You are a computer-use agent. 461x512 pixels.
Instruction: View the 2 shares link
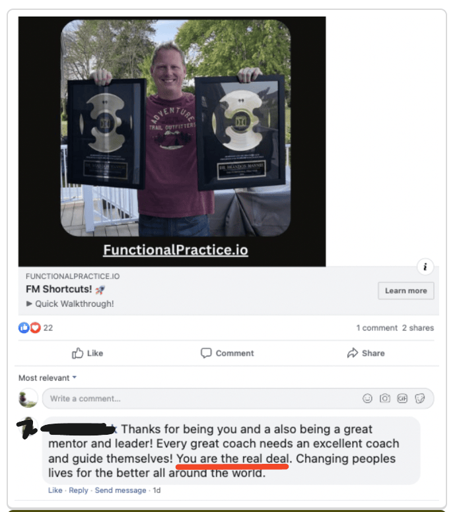418,328
